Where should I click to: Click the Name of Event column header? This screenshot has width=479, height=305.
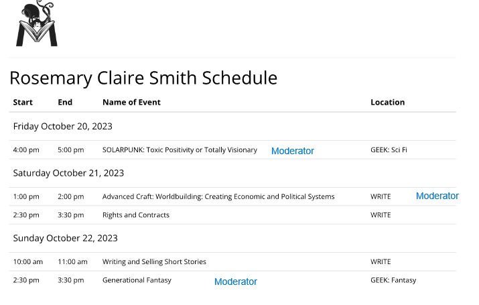tap(131, 103)
